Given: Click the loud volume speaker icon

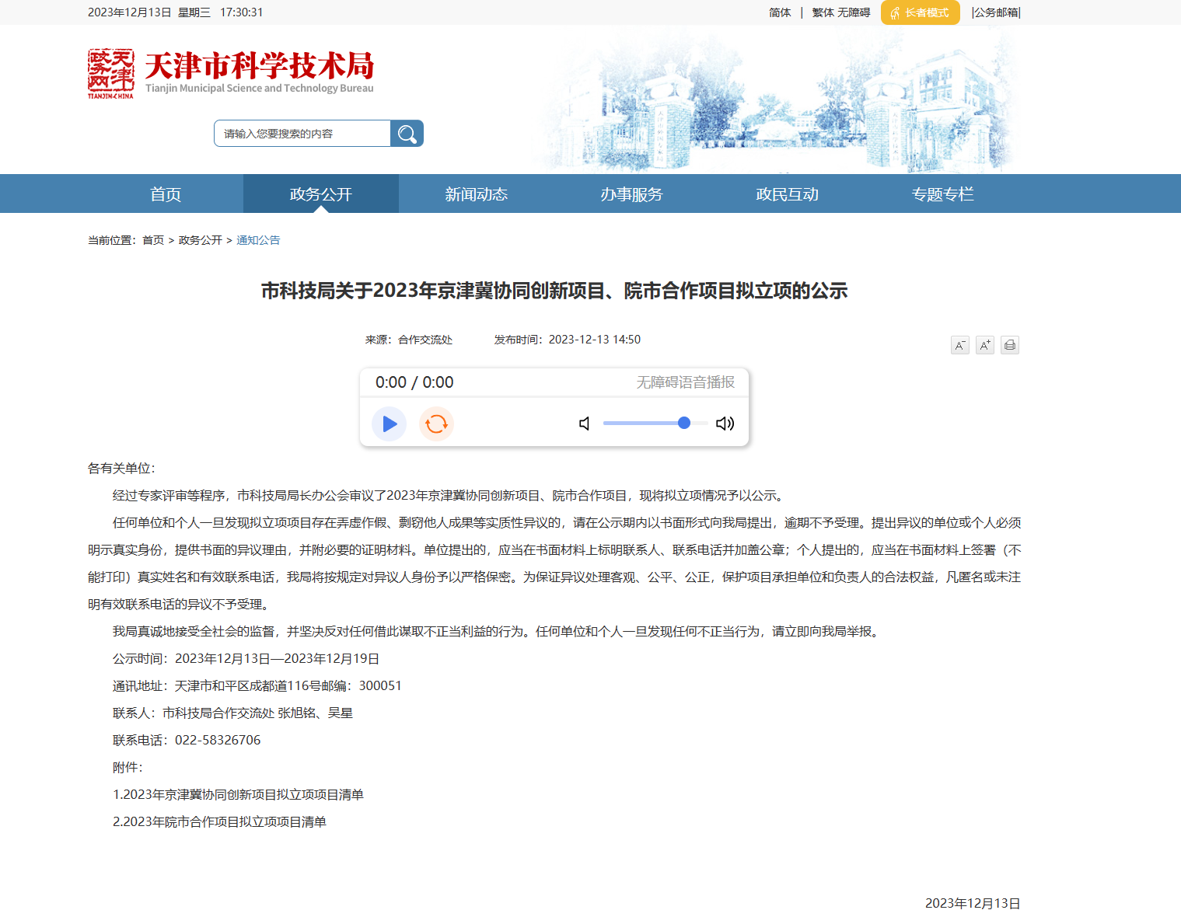Looking at the screenshot, I should (725, 424).
